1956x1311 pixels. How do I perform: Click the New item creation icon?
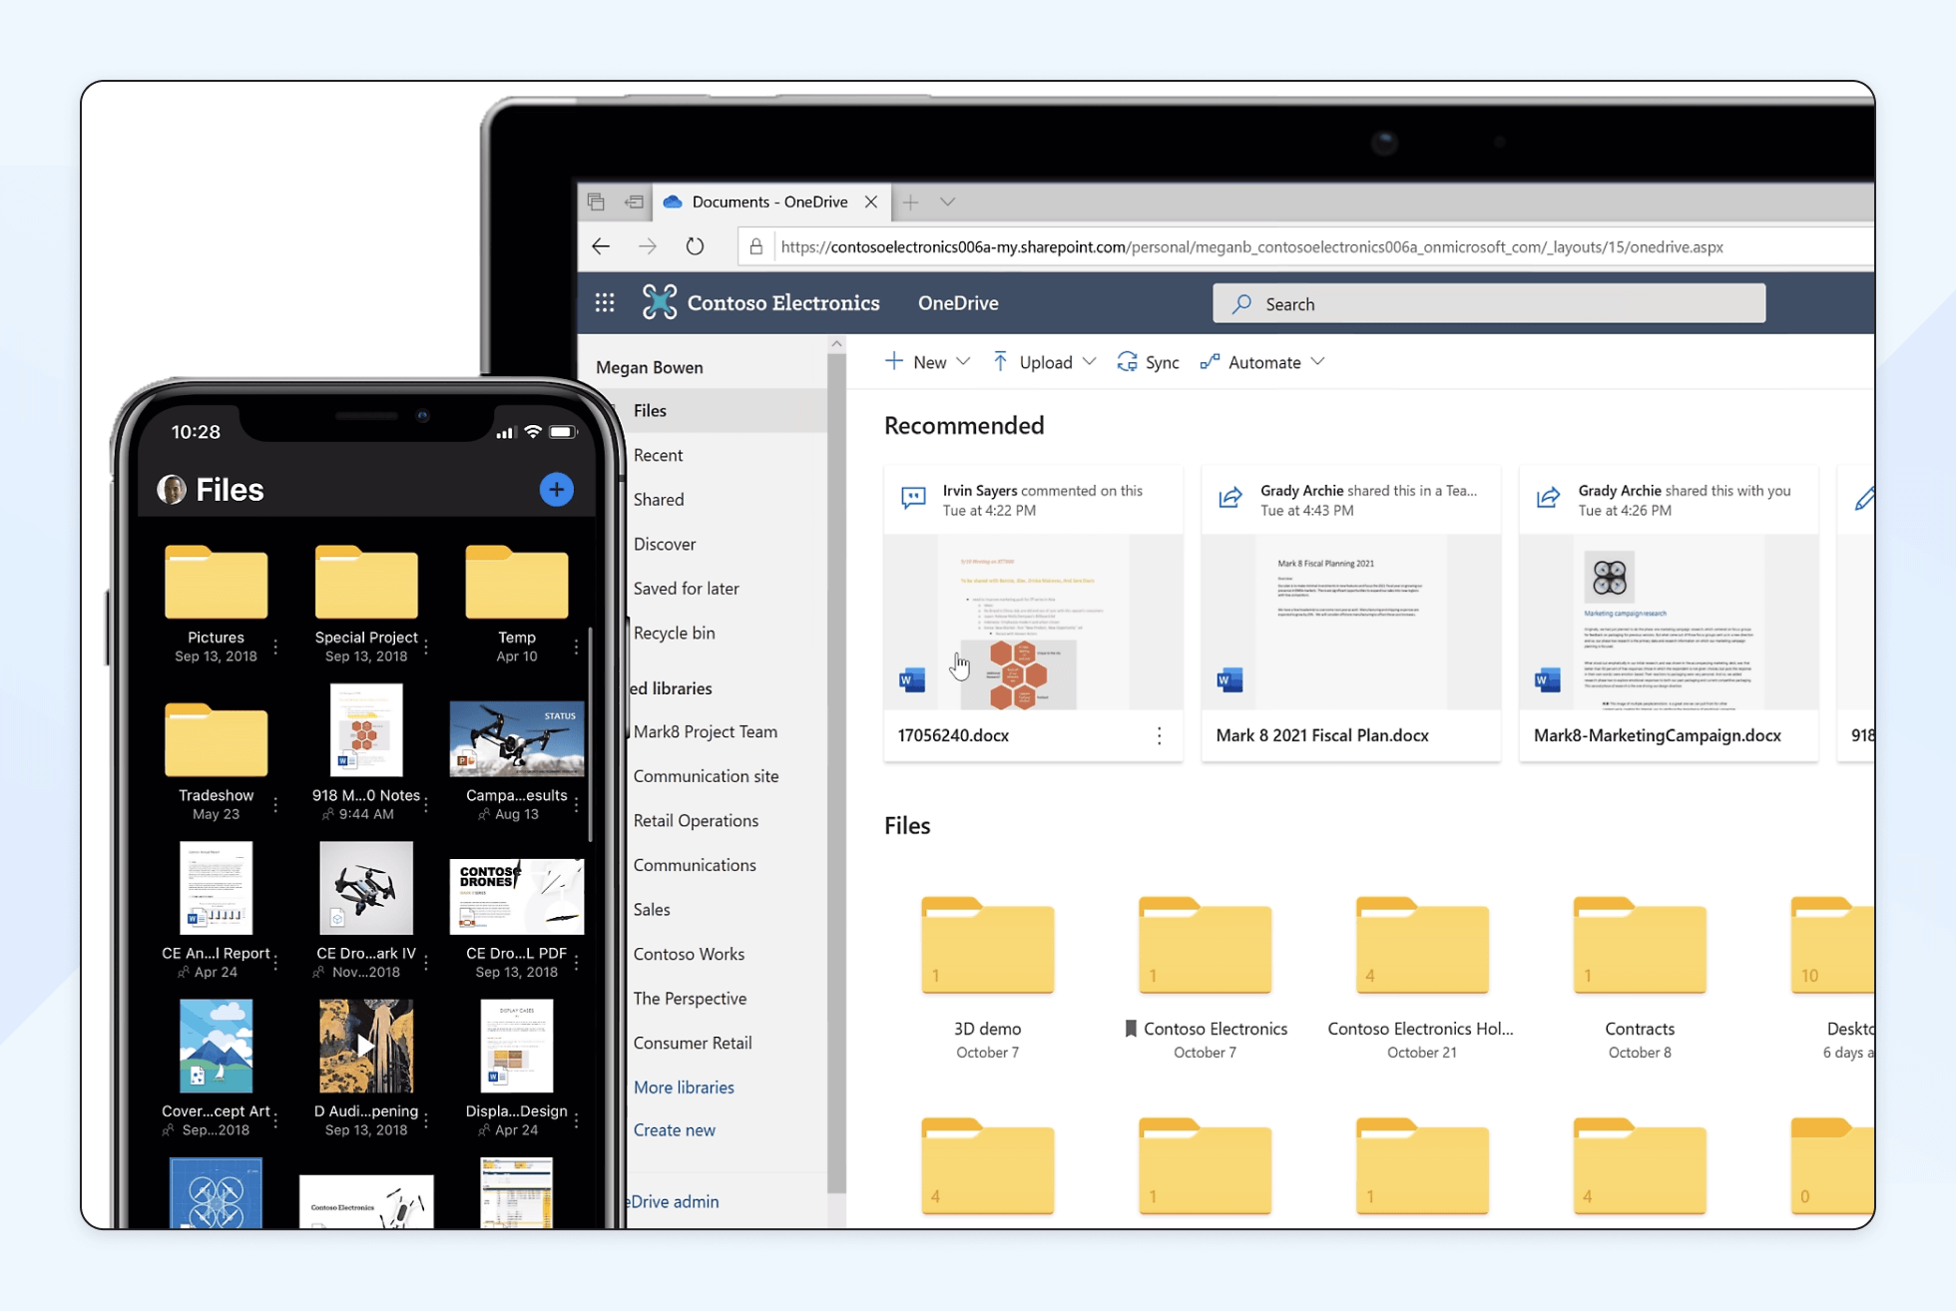tap(894, 361)
